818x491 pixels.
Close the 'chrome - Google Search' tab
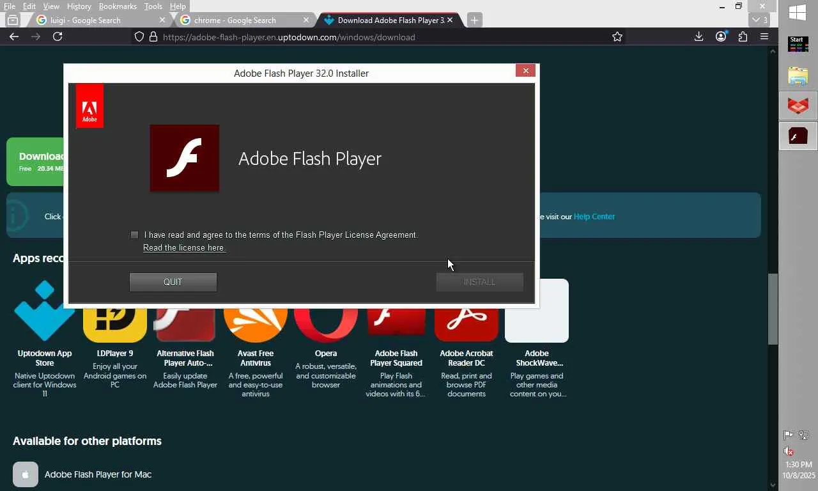305,20
